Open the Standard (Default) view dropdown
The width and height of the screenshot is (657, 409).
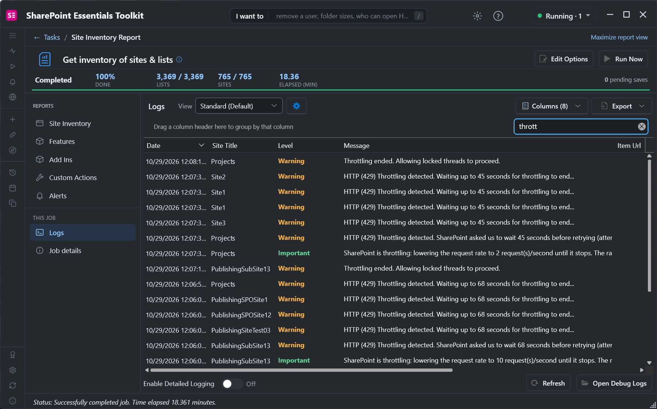pyautogui.click(x=239, y=106)
